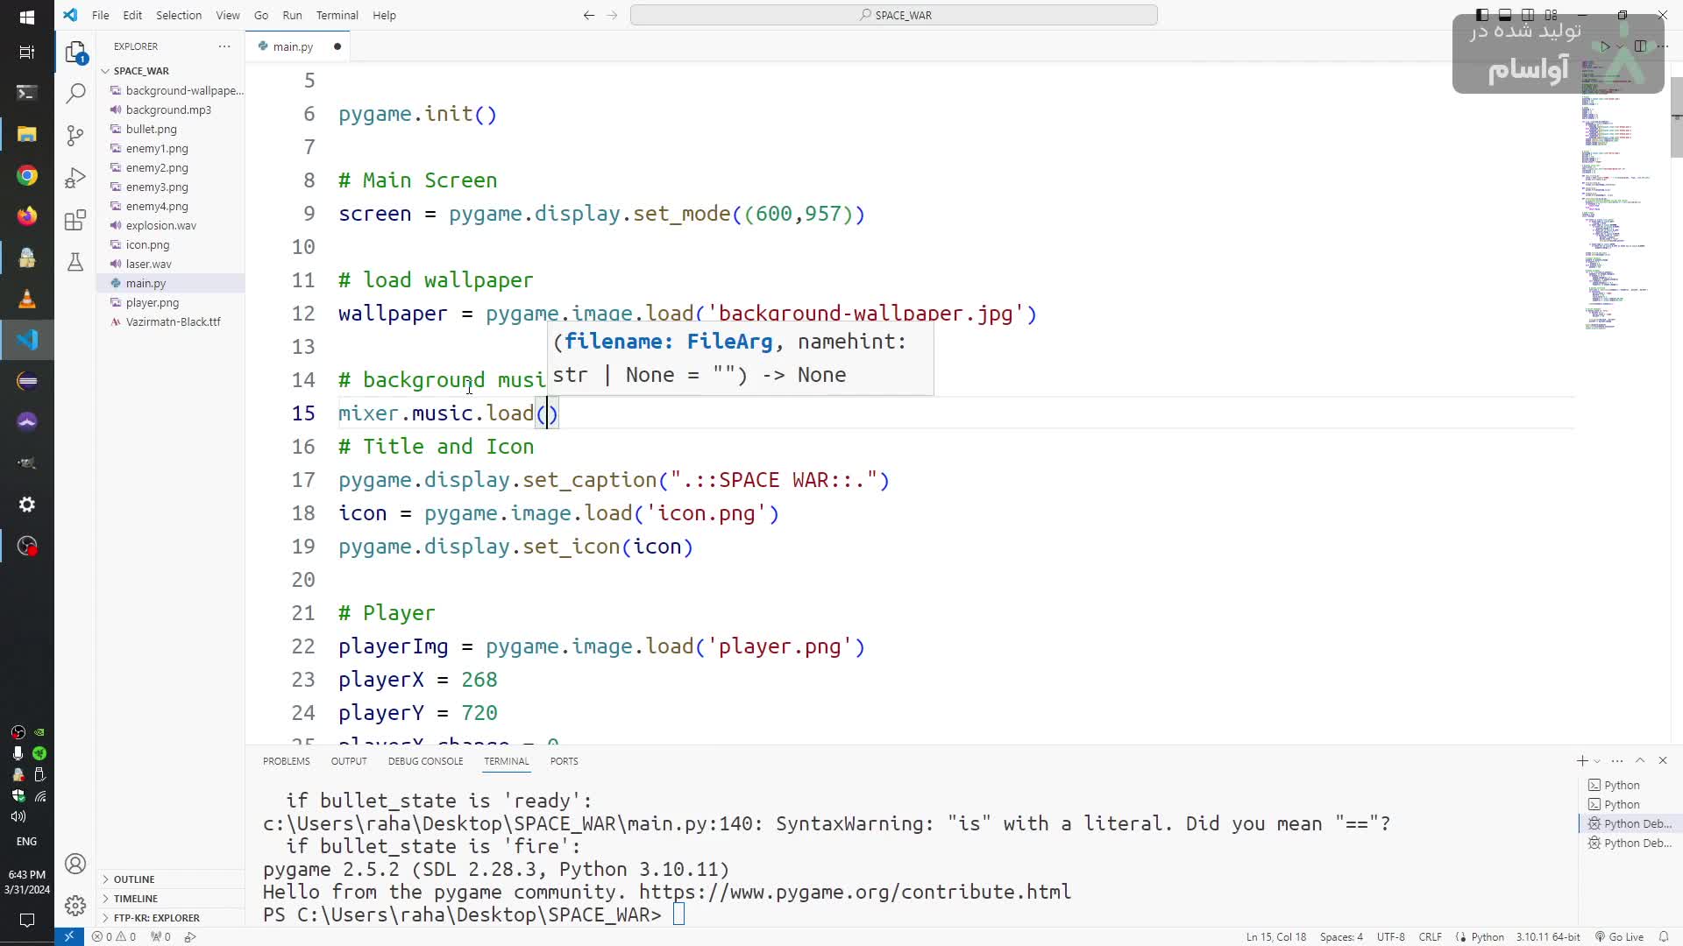Viewport: 1683px width, 946px height.
Task: Toggle secondary side bar layout button
Action: tap(1528, 15)
